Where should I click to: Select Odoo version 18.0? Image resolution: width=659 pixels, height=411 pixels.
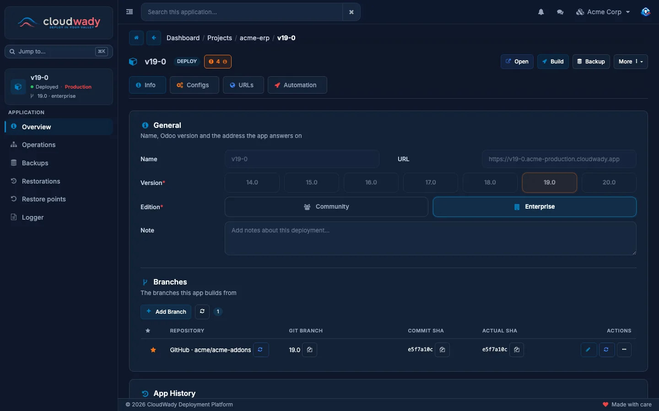pos(490,183)
